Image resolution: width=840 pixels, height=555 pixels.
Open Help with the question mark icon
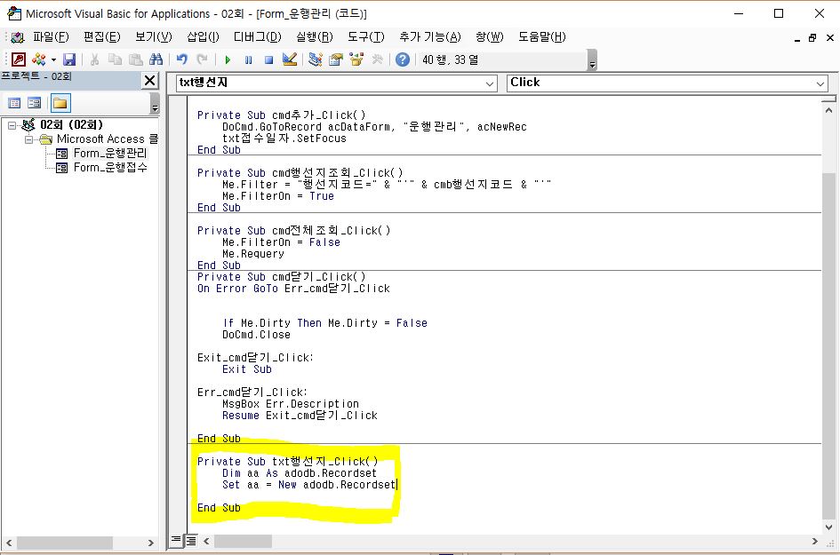(403, 59)
